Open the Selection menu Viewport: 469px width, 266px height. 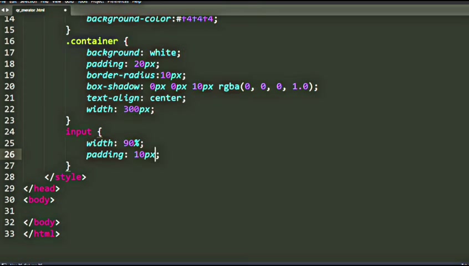[28, 2]
